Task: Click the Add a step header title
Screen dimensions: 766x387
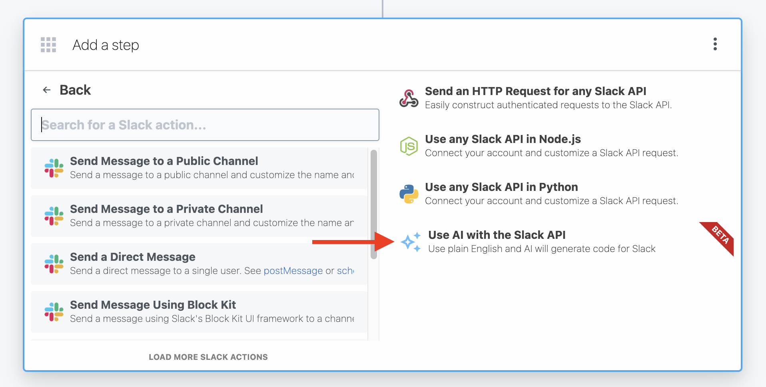Action: [x=106, y=45]
